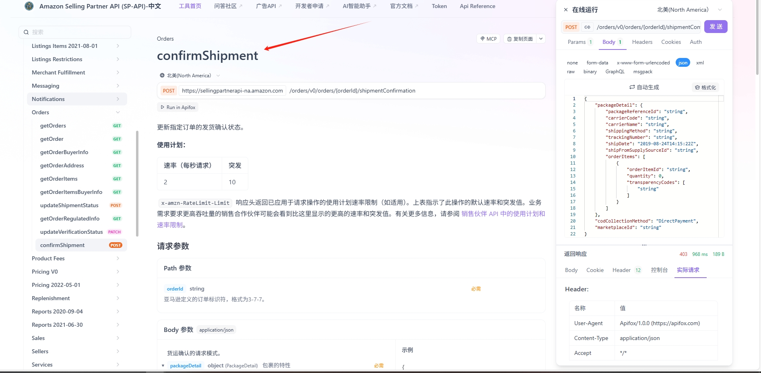Switch to request Headers tab
The height and width of the screenshot is (373, 761).
coord(642,42)
